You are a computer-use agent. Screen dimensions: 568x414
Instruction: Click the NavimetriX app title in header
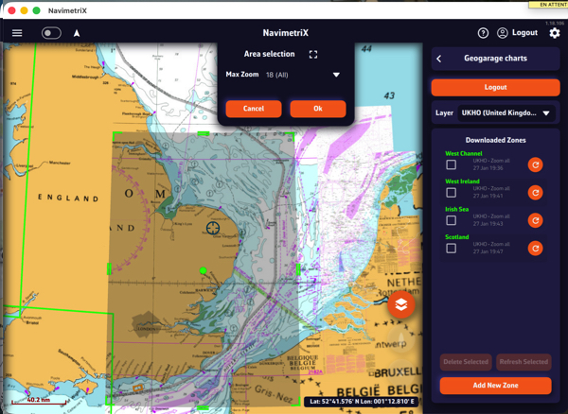coord(286,33)
